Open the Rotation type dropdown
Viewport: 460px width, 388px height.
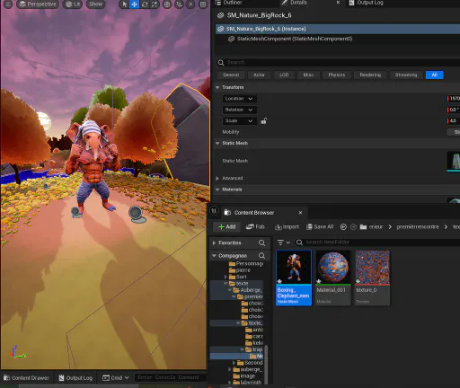[x=239, y=110]
